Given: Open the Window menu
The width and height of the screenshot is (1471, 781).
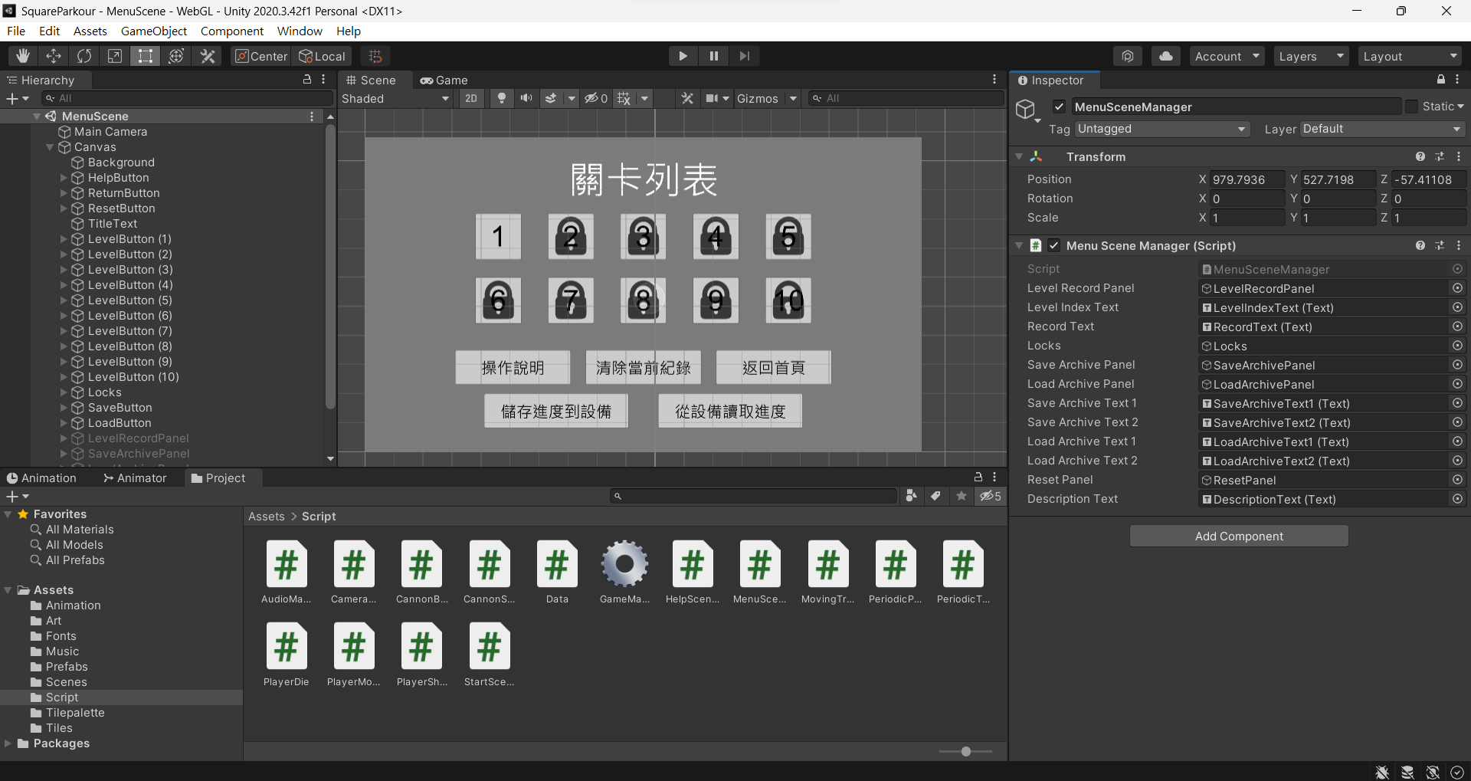Looking at the screenshot, I should (x=300, y=31).
